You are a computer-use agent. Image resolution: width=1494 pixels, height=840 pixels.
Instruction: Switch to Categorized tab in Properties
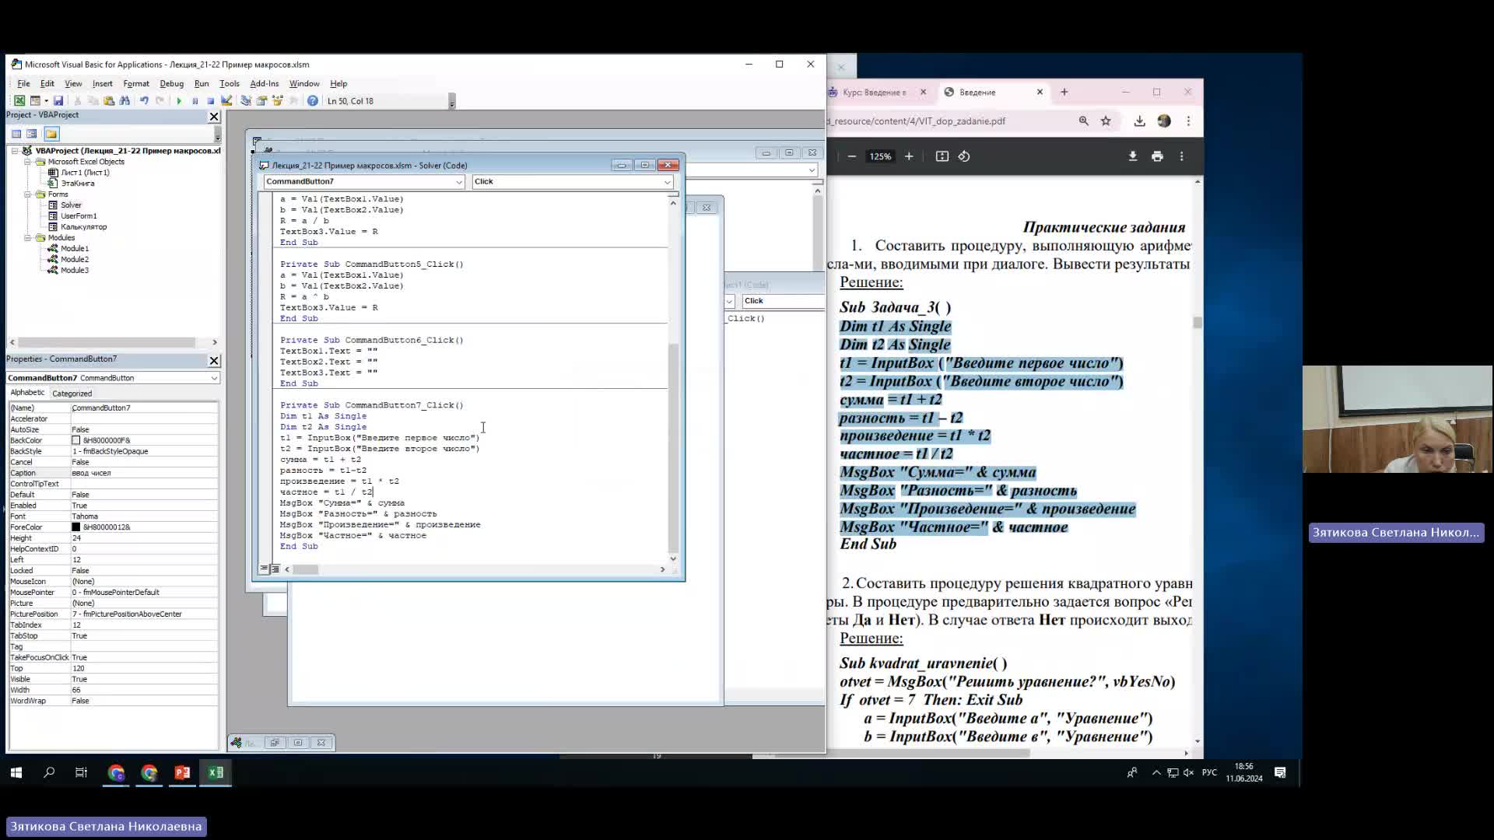(x=72, y=394)
